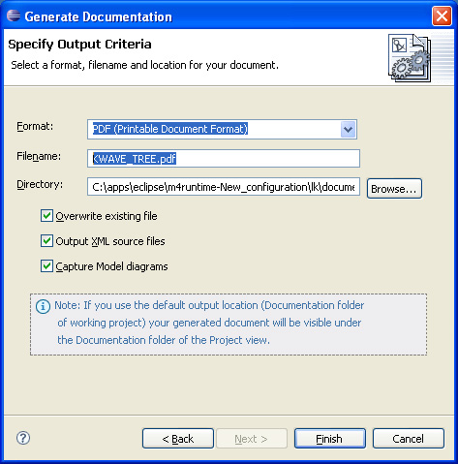Open the Format dropdown arrow
Image resolution: width=458 pixels, height=464 pixels.
pyautogui.click(x=348, y=130)
